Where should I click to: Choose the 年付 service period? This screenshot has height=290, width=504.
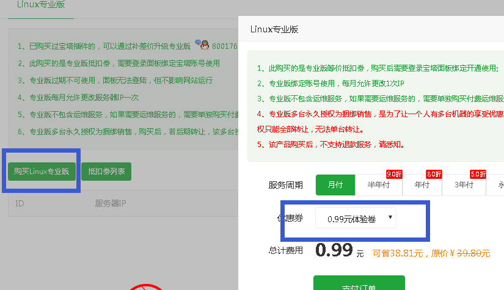pyautogui.click(x=422, y=185)
